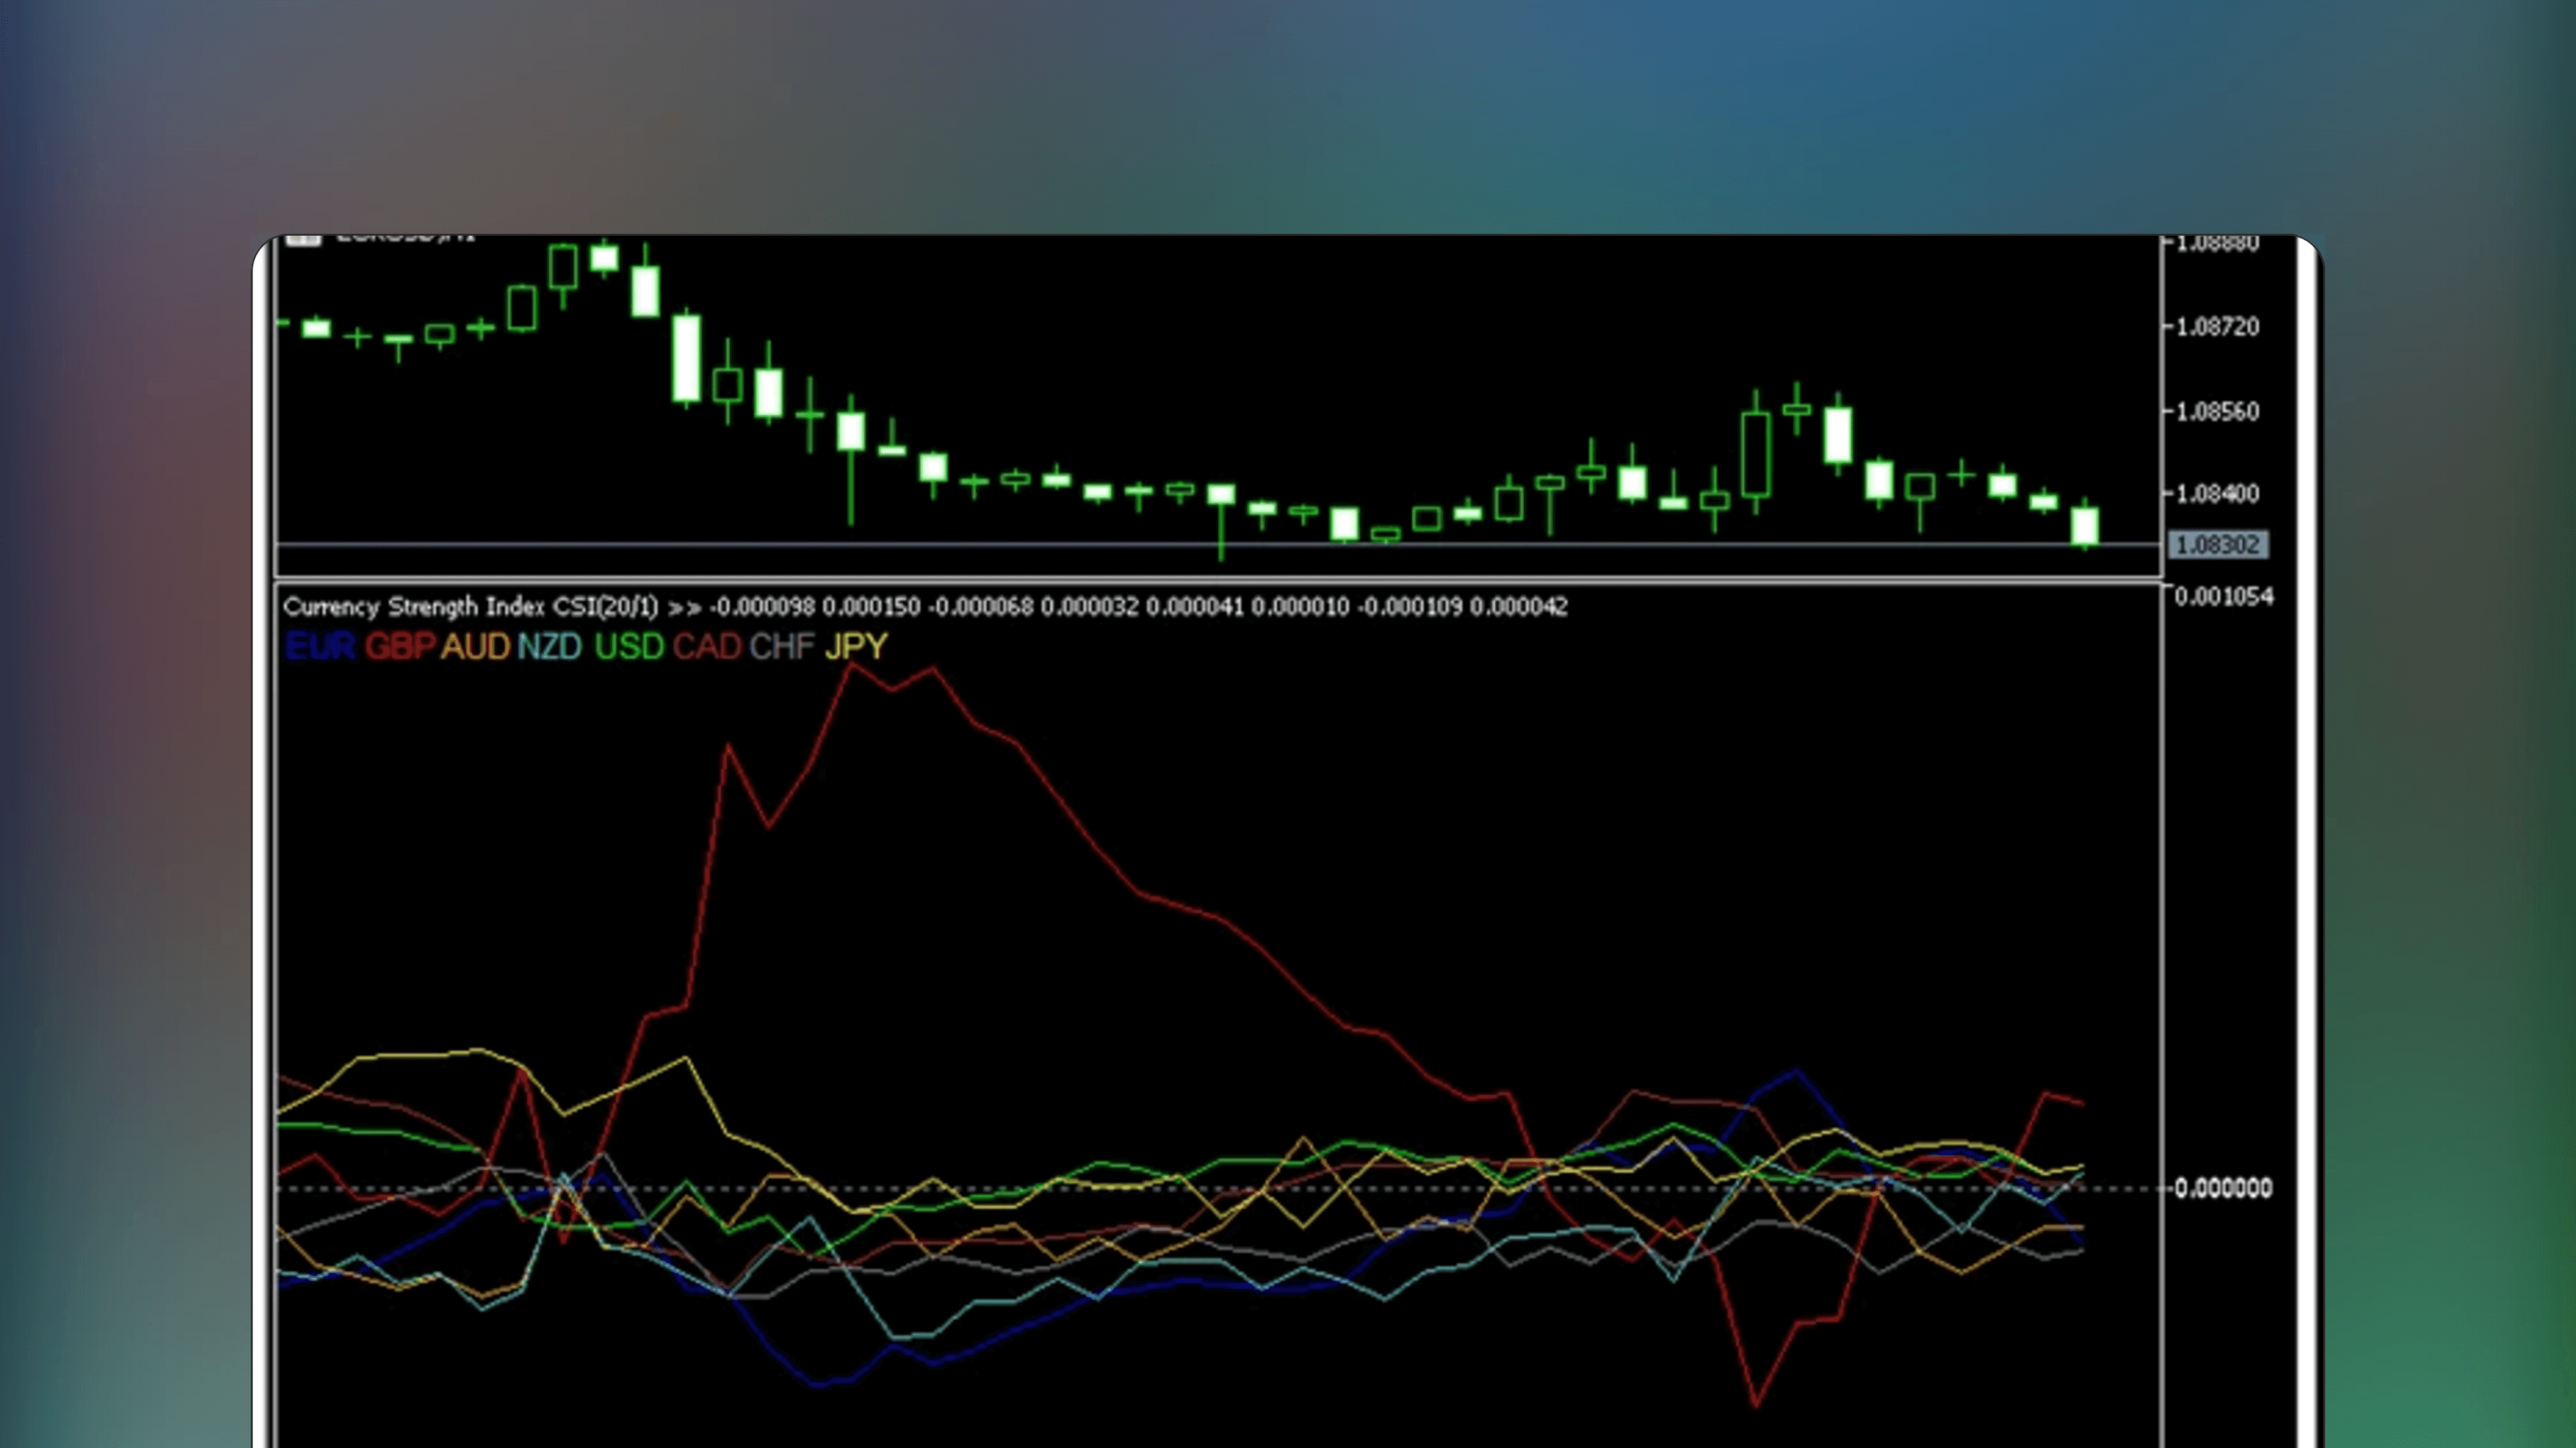Click the highlighted 1.08302 current price tag
Viewport: 2576px width, 1448px height.
point(2217,545)
